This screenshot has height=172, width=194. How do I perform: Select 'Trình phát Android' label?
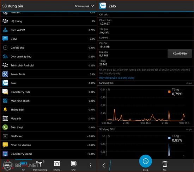pyautogui.click(x=22, y=65)
